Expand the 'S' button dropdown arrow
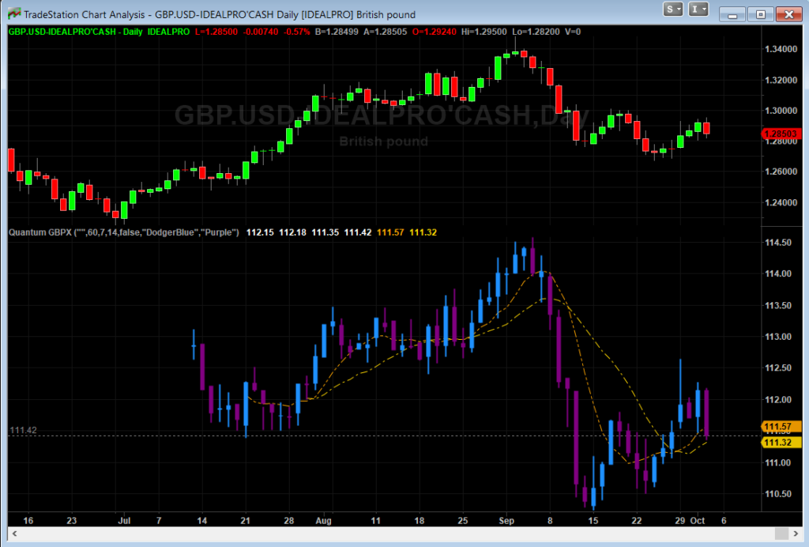809x547 pixels. (679, 9)
